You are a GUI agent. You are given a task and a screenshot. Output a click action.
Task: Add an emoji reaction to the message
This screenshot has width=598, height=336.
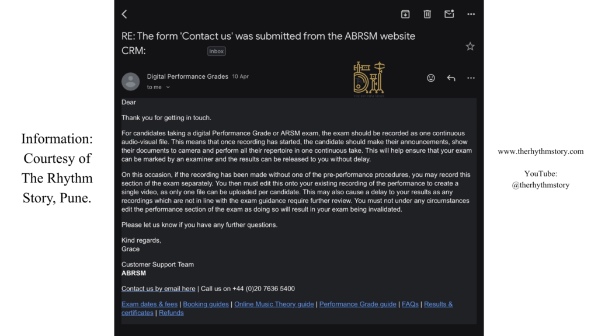430,78
